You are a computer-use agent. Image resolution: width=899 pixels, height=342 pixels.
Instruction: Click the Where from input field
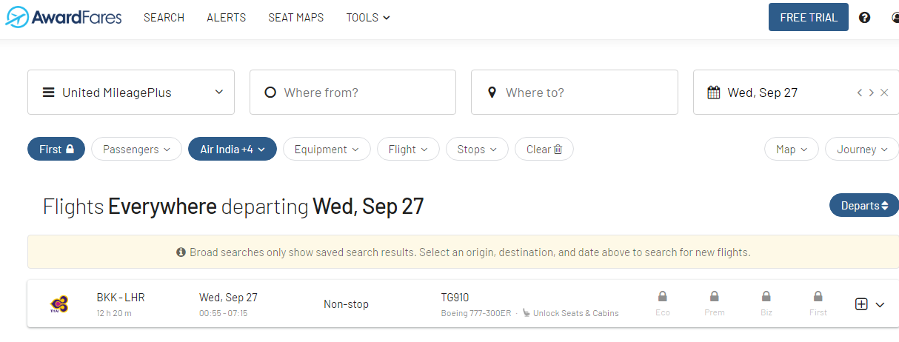click(352, 93)
